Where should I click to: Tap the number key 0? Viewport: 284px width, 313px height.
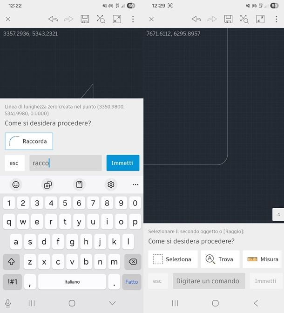click(135, 203)
